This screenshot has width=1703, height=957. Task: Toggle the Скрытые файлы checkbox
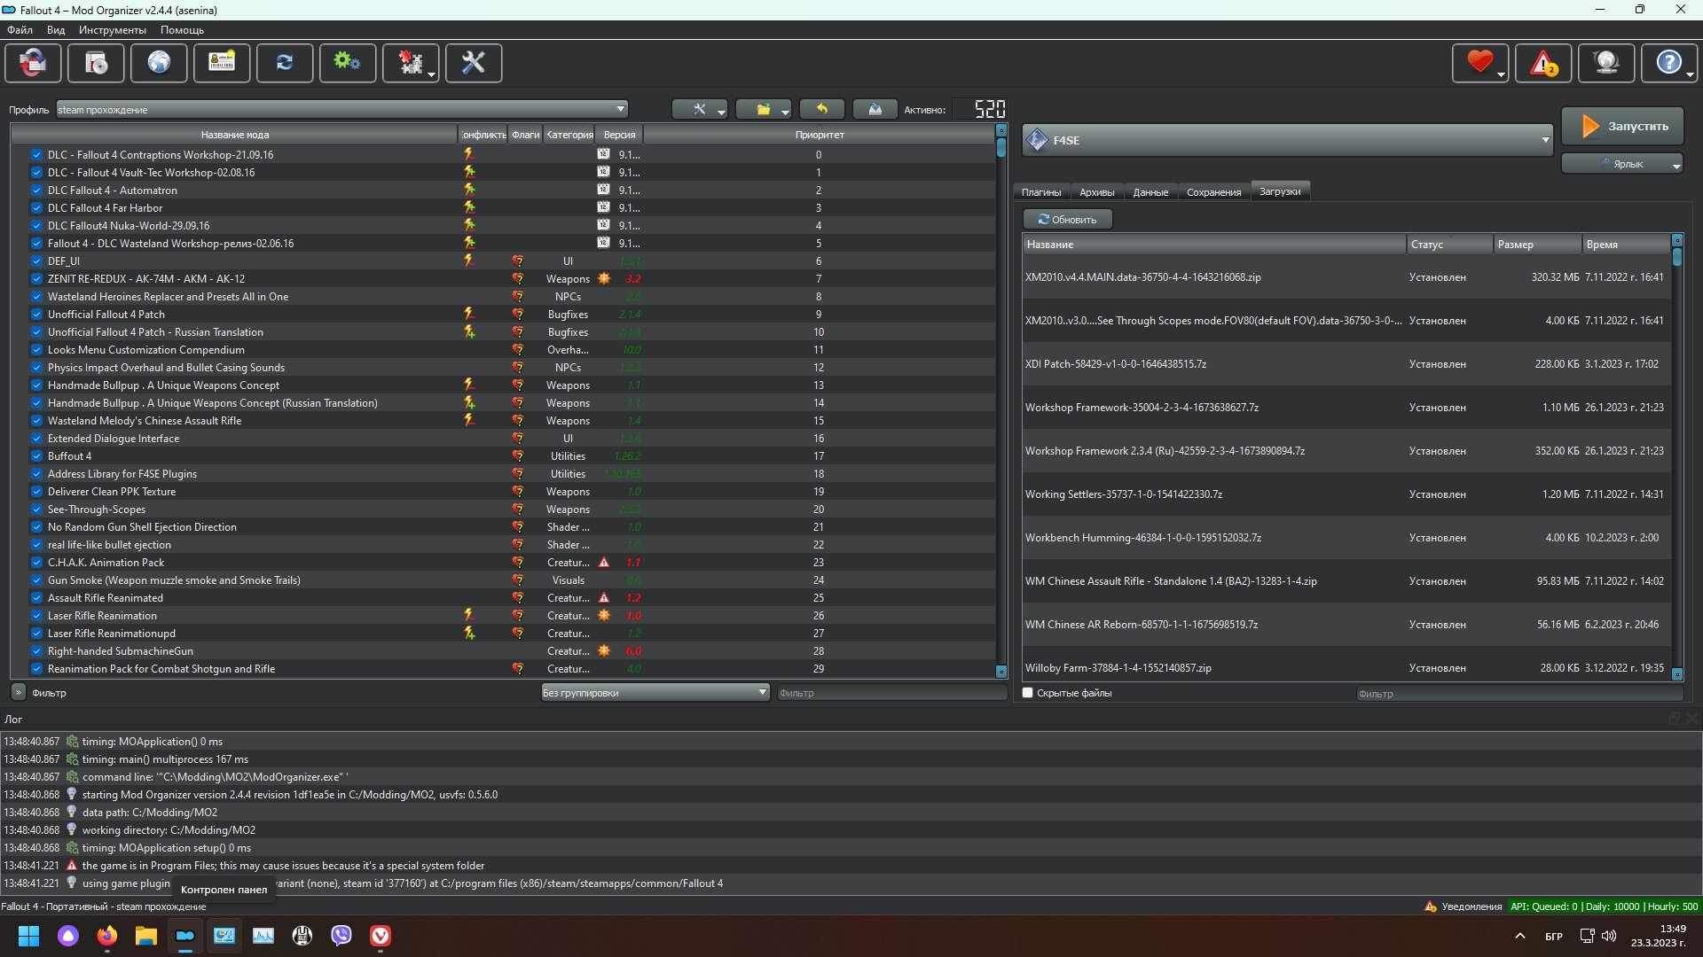[1028, 693]
